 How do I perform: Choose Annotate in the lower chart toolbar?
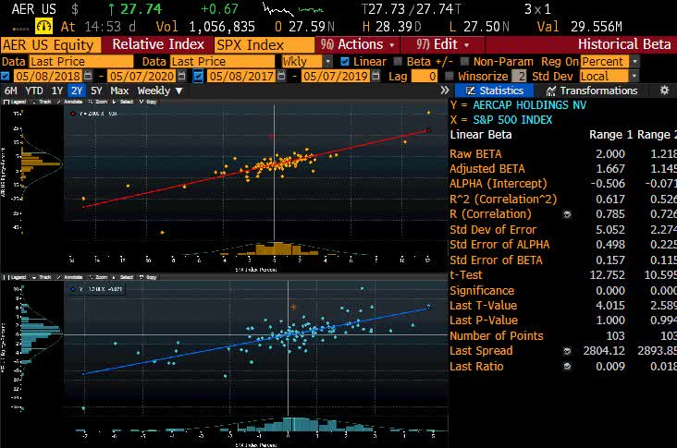point(69,277)
